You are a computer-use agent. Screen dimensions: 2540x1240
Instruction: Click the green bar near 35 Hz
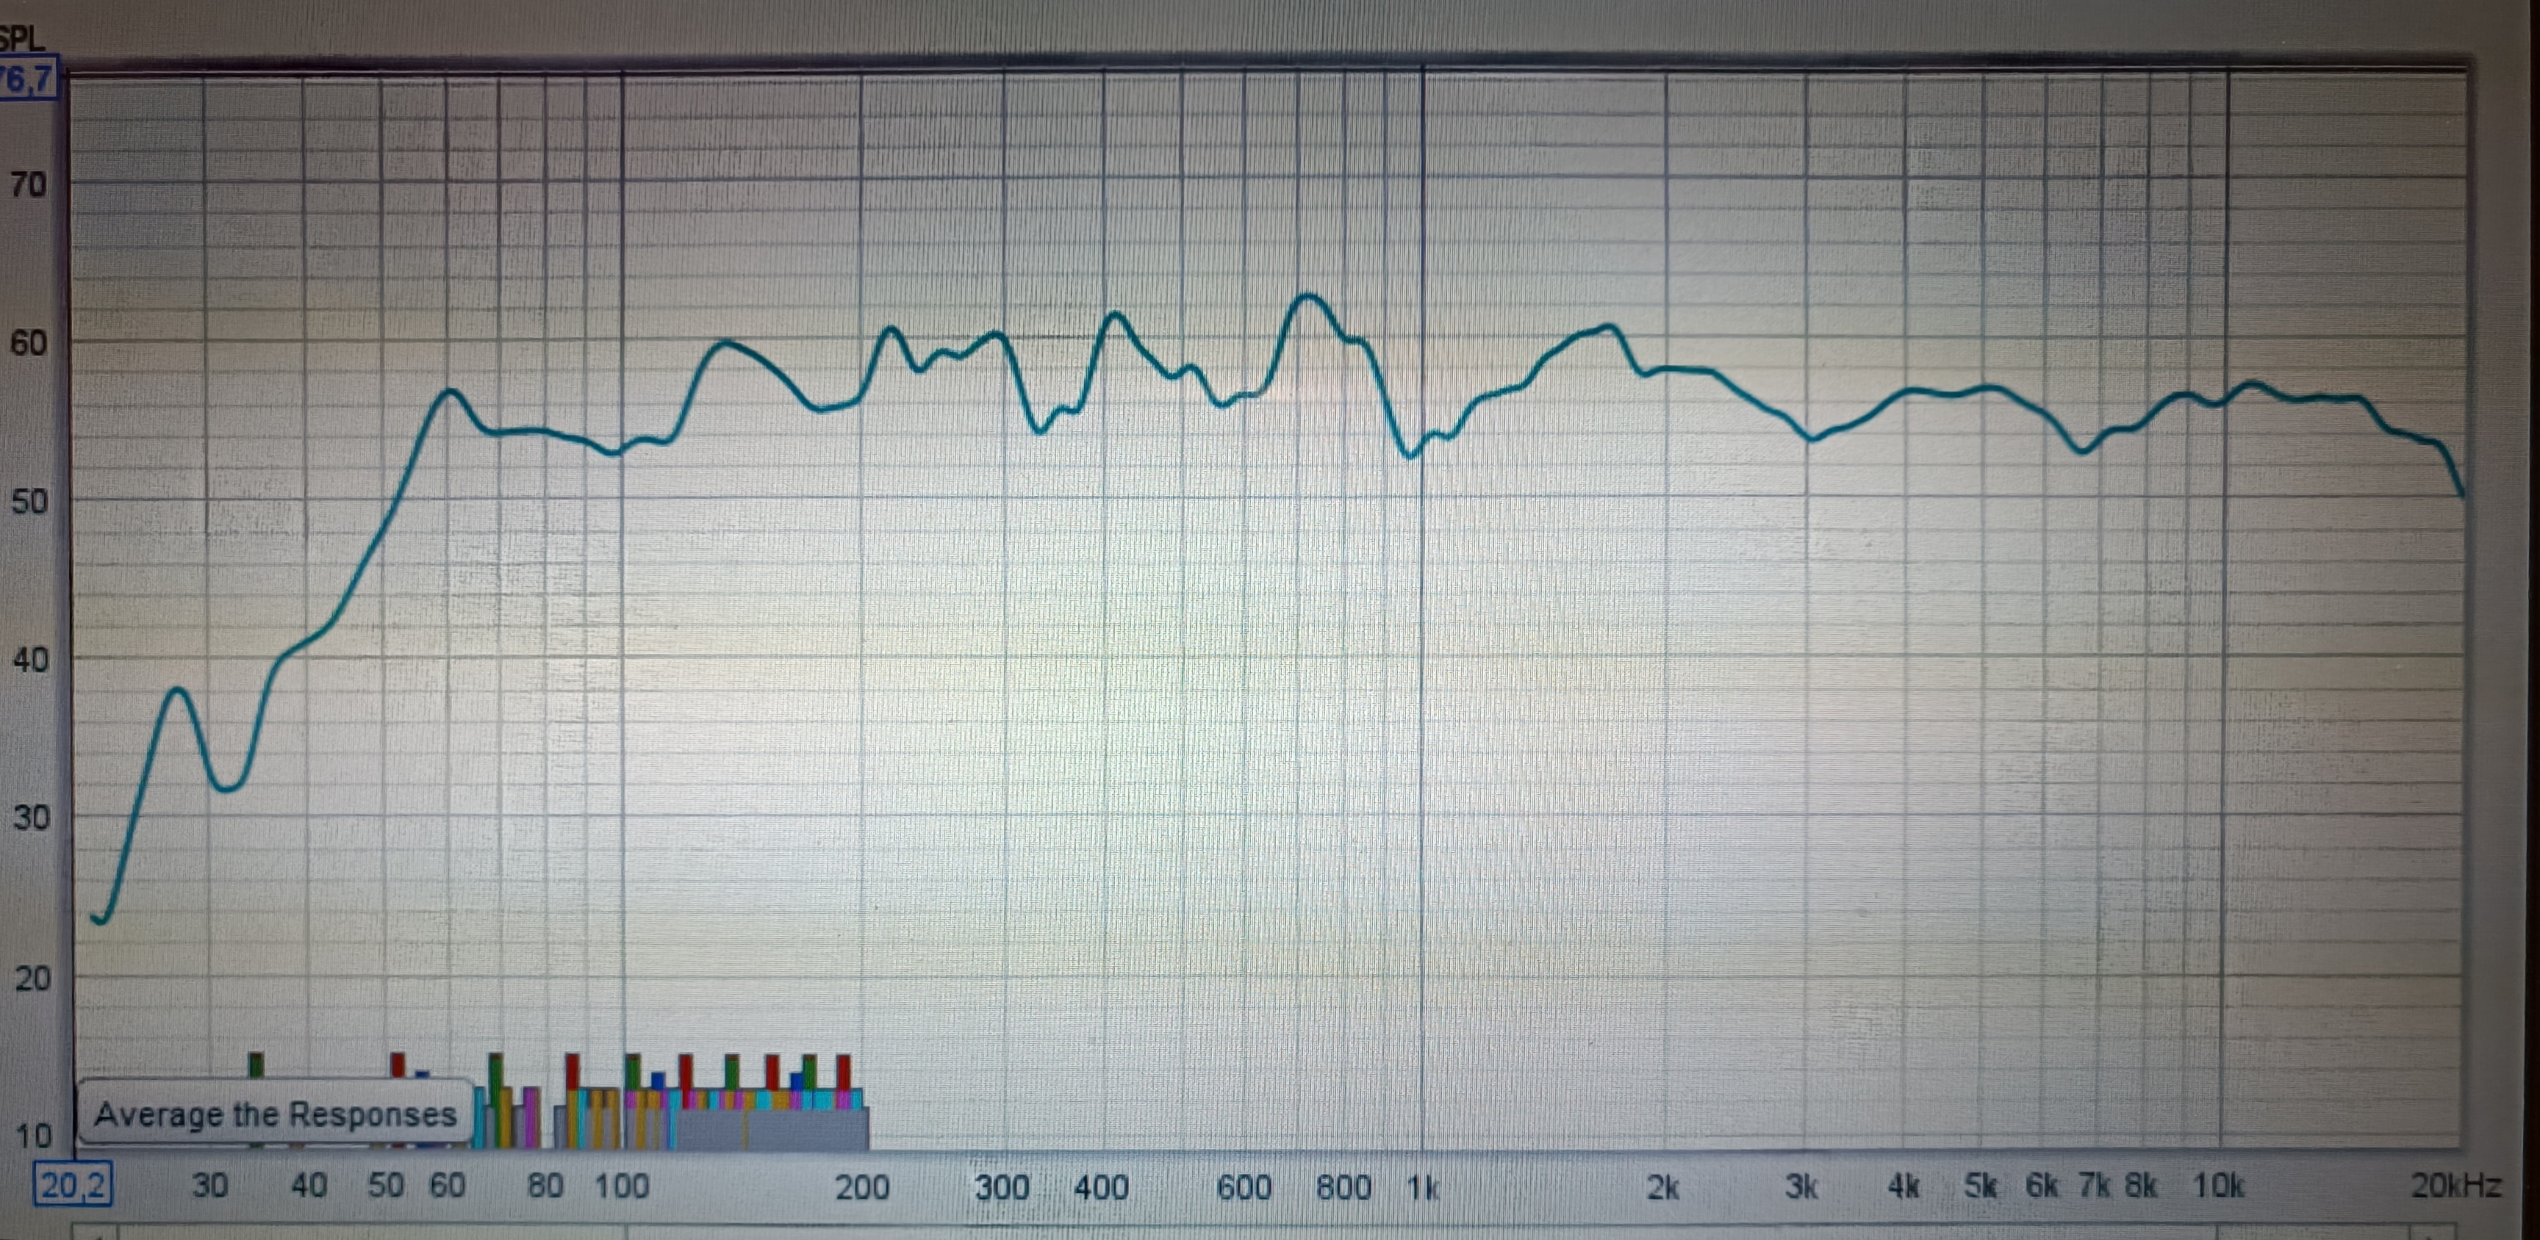256,1064
